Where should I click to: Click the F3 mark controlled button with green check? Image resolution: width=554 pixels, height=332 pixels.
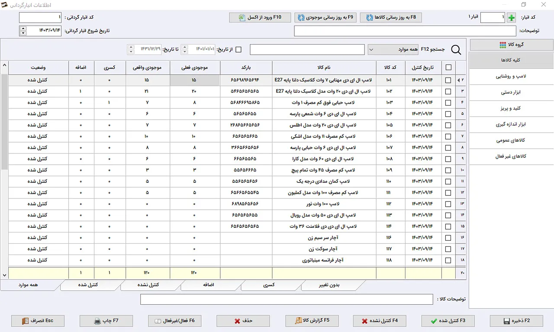click(x=448, y=321)
